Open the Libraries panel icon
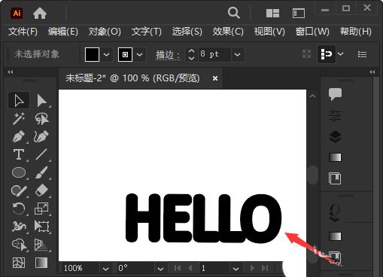383x277 pixels. (x=335, y=178)
